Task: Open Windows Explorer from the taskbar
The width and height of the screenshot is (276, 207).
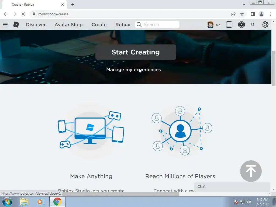Action: point(24,202)
